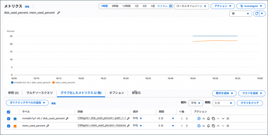Click the refresh graph icon
The width and height of the screenshot is (268, 135).
tap(256, 14)
